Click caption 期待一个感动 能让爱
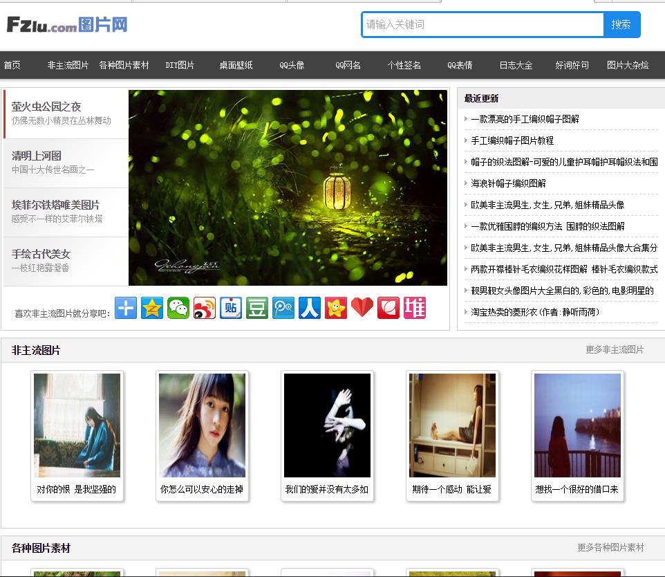The width and height of the screenshot is (665, 577). (x=451, y=490)
